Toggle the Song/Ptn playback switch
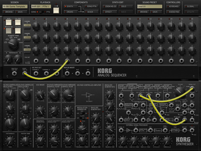This screenshot has width=201, height=151. point(41,12)
